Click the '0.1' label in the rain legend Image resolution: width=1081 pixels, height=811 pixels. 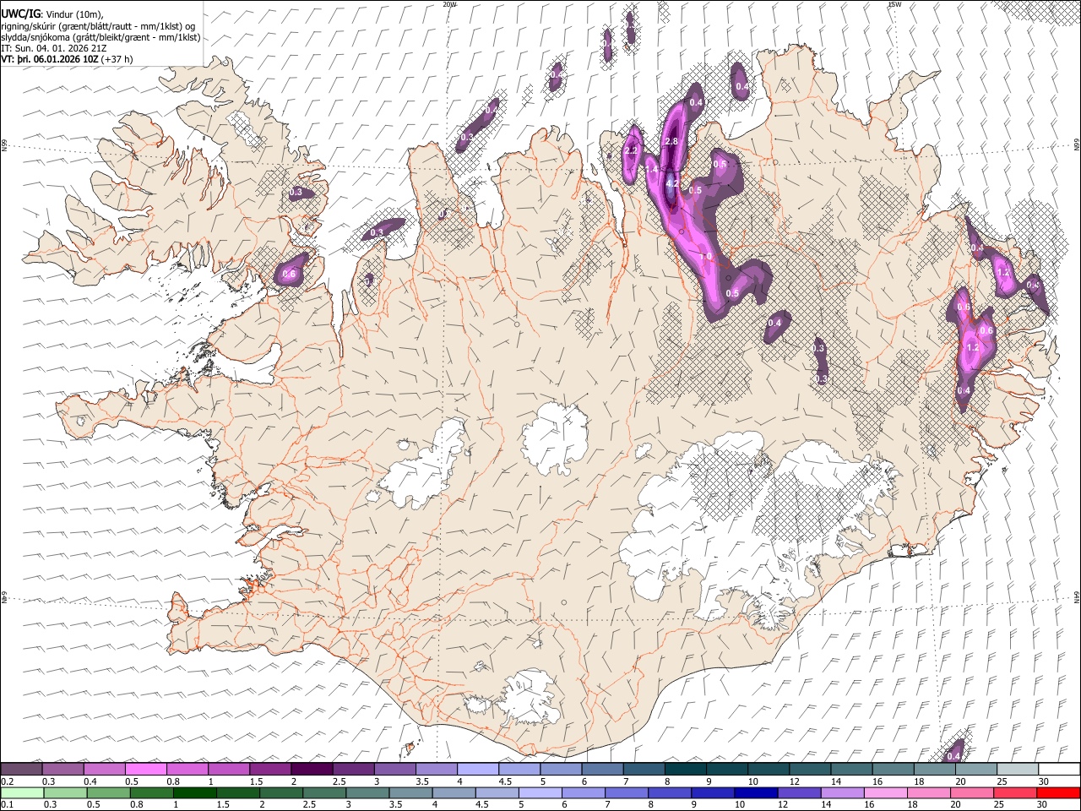[7, 804]
